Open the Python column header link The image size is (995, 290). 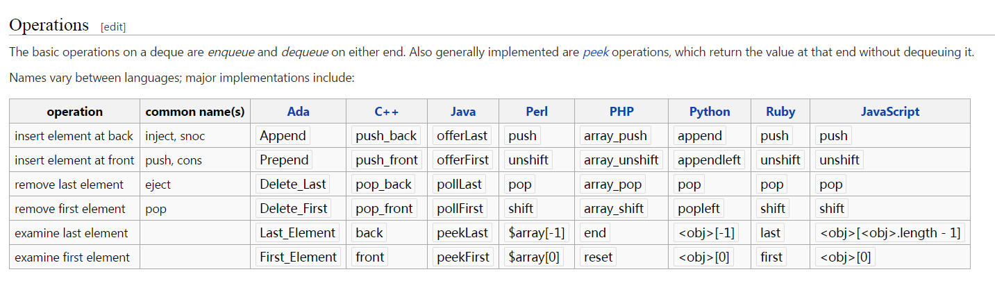pyautogui.click(x=710, y=111)
